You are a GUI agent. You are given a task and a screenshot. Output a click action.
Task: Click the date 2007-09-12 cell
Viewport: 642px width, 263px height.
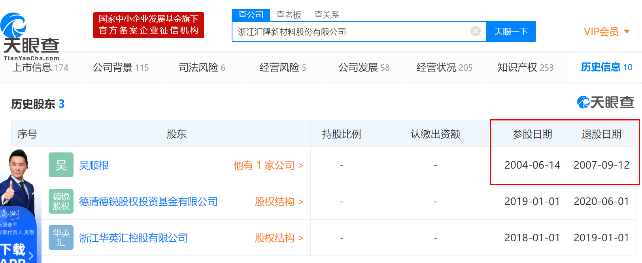601,165
